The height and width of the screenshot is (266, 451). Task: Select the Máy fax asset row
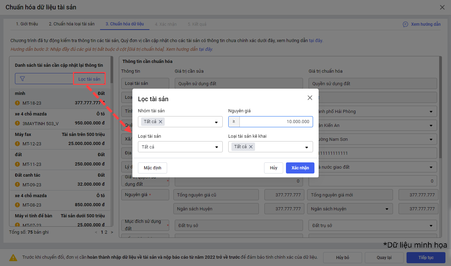[x=60, y=139]
